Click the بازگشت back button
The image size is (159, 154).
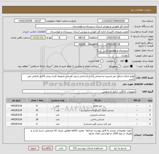[47, 148]
